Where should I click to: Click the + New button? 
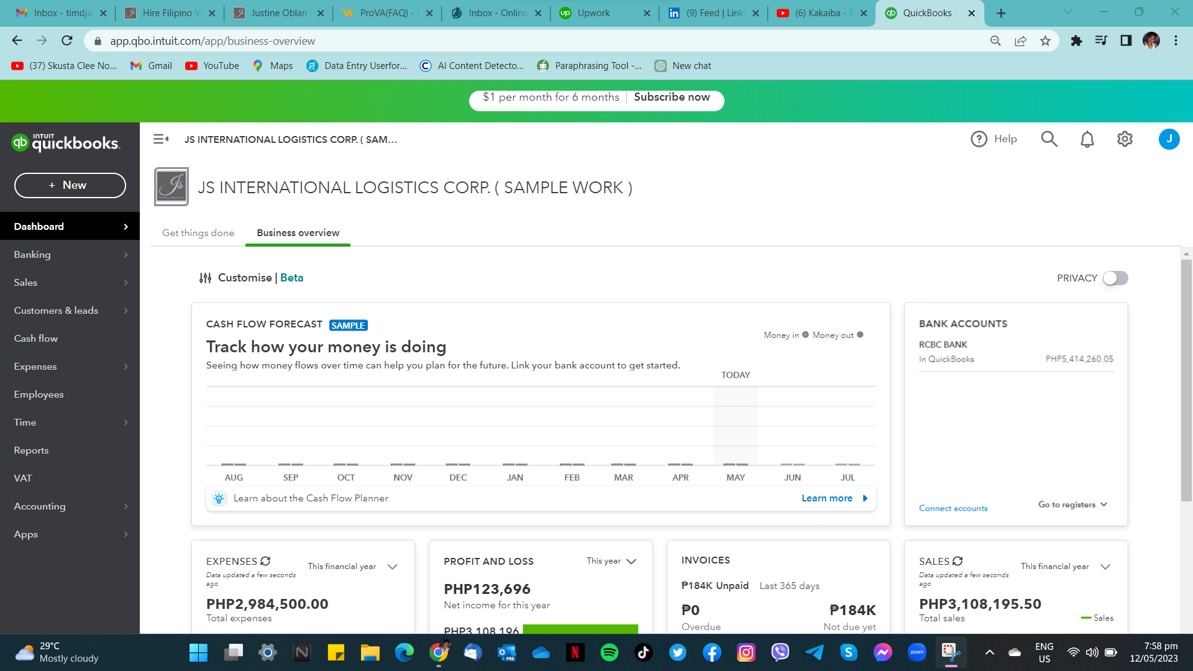(70, 185)
